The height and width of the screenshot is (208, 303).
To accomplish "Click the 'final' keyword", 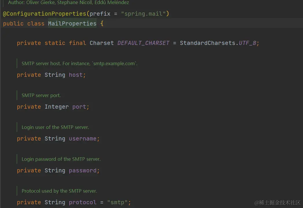I will [77, 43].
